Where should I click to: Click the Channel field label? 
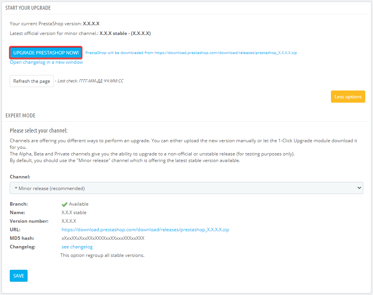[20, 176]
